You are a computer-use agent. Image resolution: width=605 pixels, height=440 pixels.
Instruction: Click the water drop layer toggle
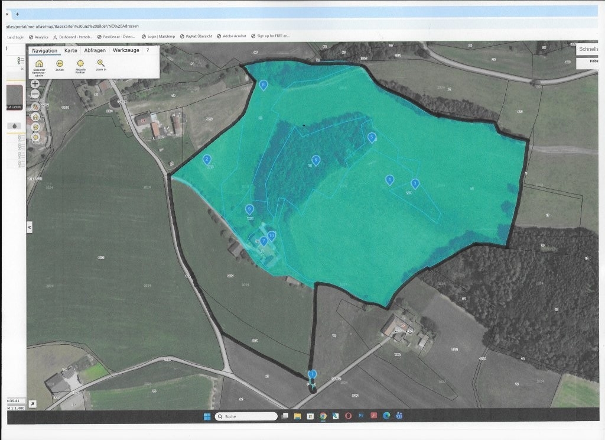(x=15, y=126)
